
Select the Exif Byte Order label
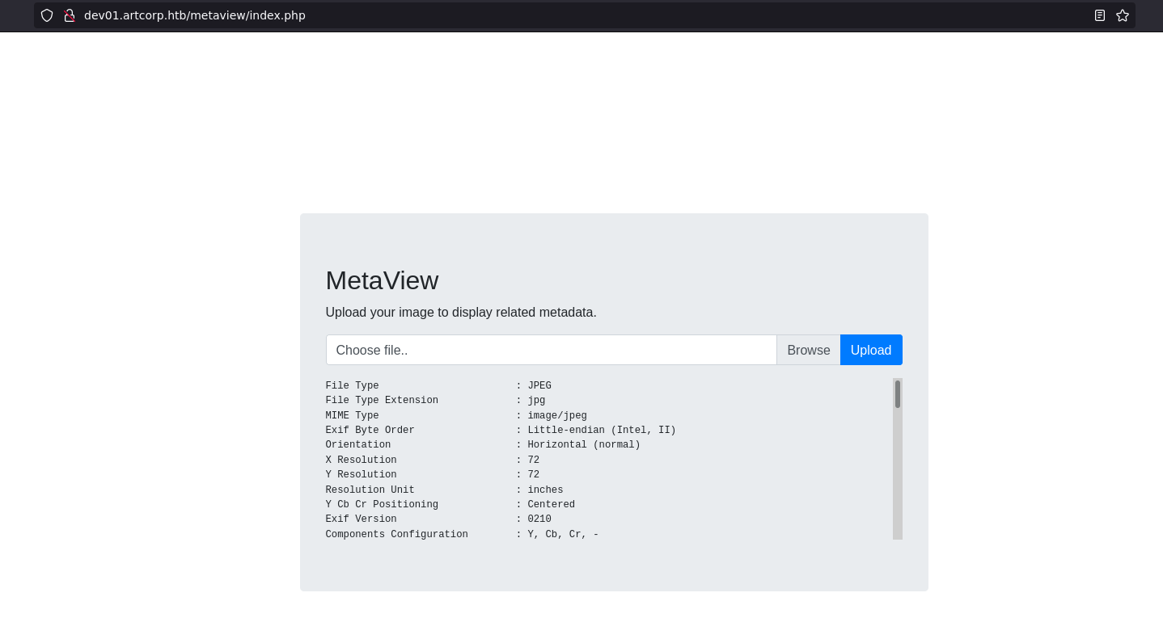(370, 431)
